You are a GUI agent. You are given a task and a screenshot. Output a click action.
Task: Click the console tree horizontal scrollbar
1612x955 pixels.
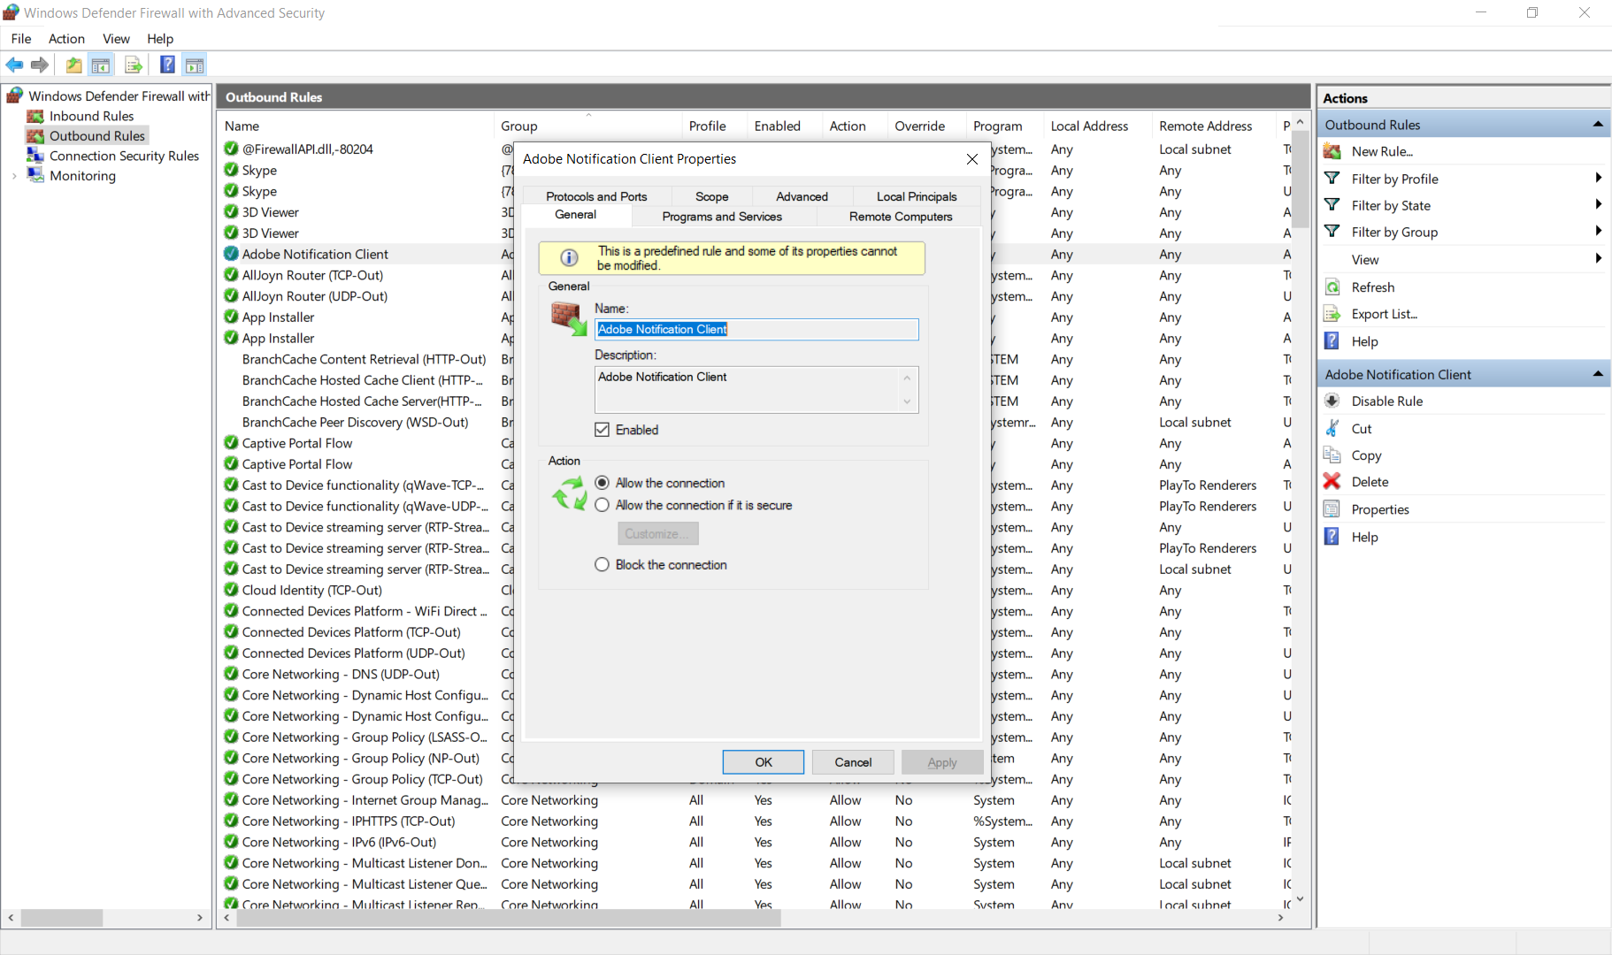click(x=62, y=918)
